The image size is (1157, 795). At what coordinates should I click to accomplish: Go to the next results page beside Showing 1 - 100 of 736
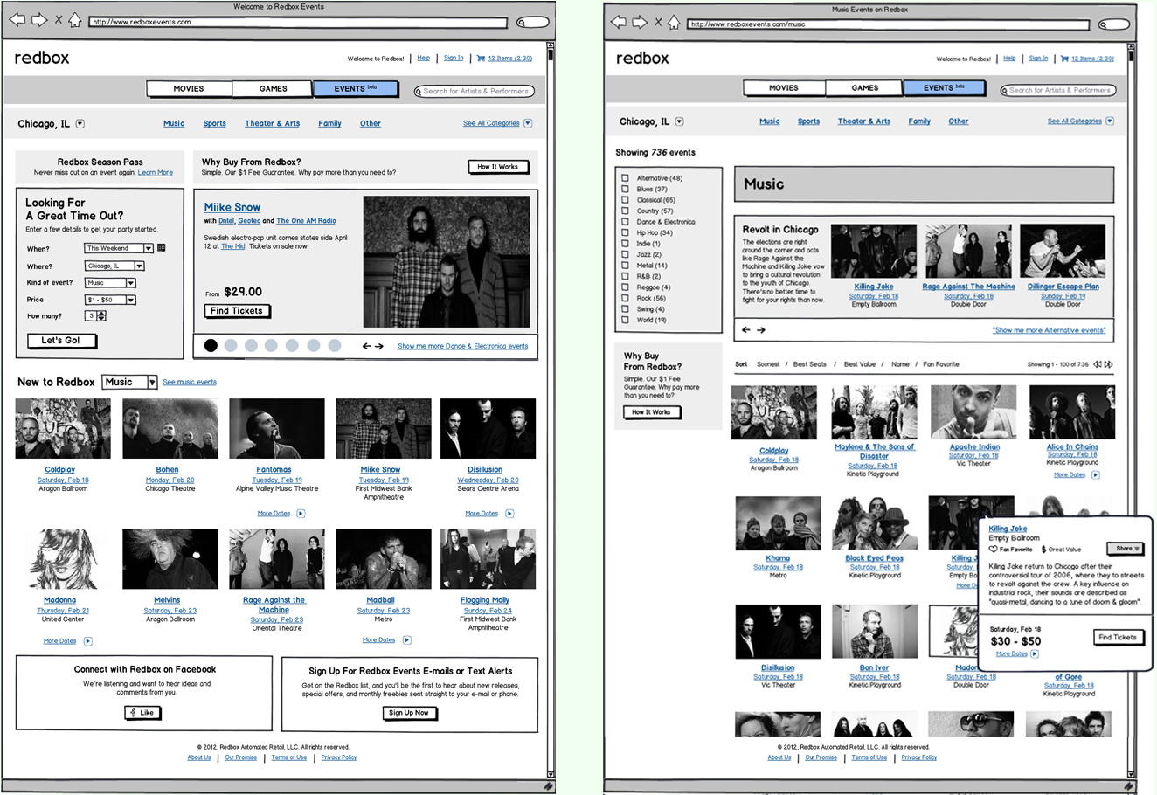tap(1109, 364)
